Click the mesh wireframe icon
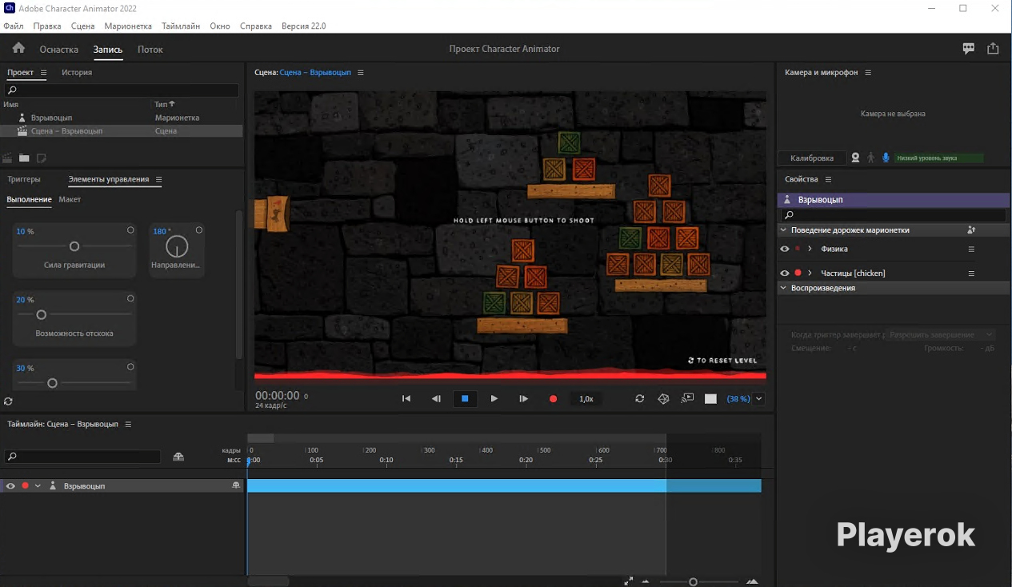 pos(663,398)
